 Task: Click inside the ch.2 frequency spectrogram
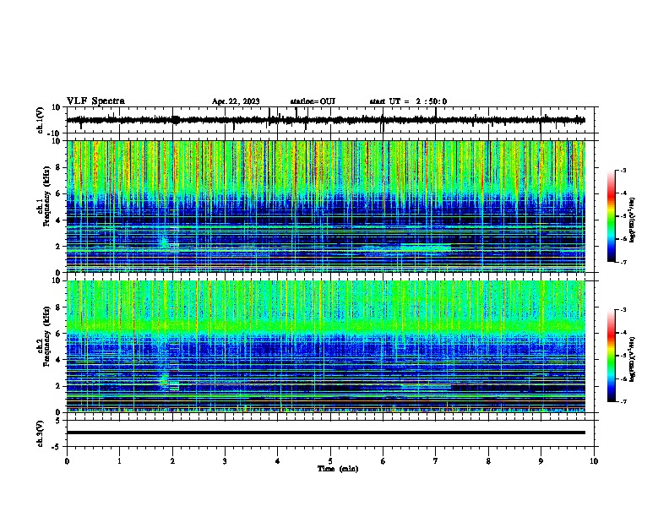click(x=326, y=346)
